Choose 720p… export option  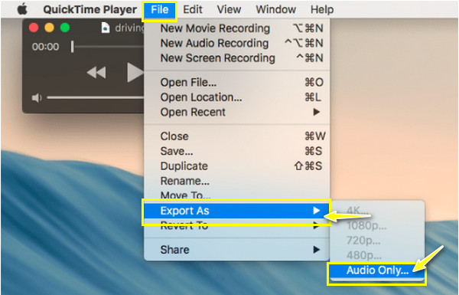377,241
